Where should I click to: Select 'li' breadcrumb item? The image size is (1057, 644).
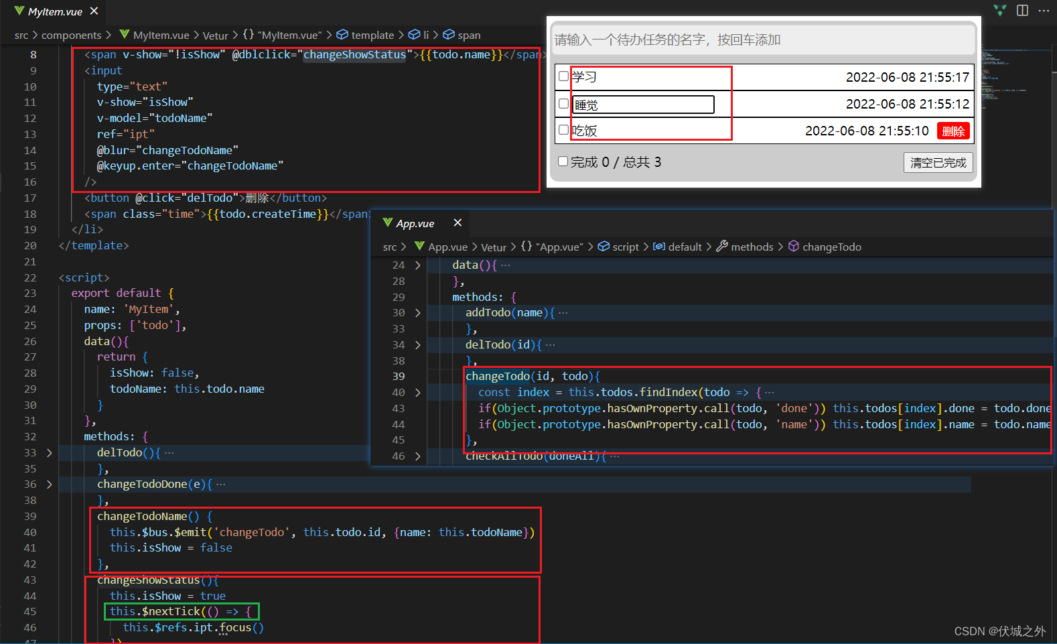point(426,35)
